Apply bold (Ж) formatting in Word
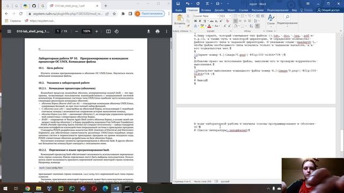Screen dimensions: 344x193 point(195,21)
